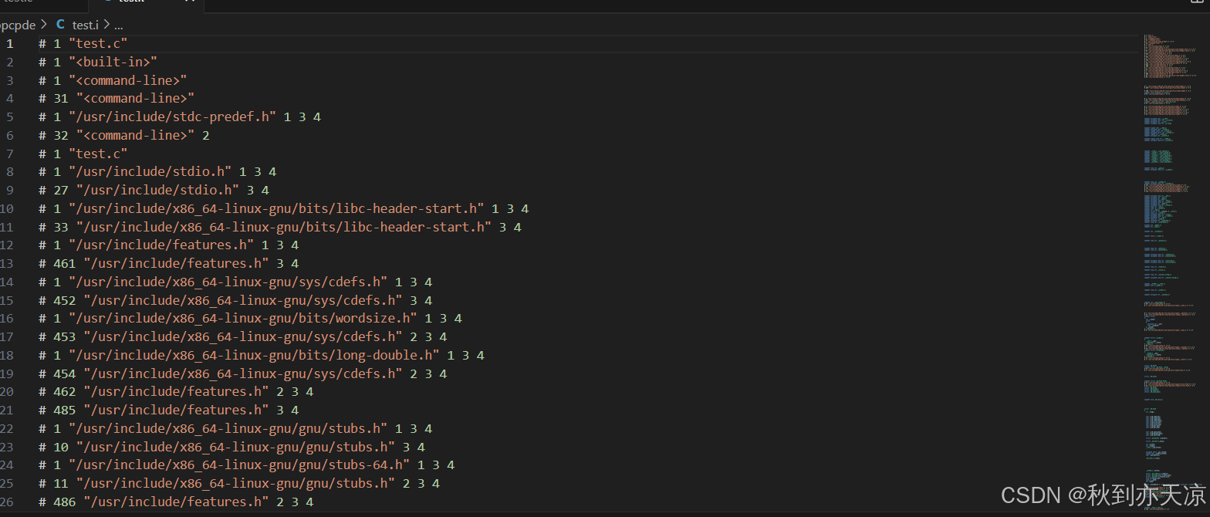
Task: Click the bits/long-double.h line
Action: 262,356
